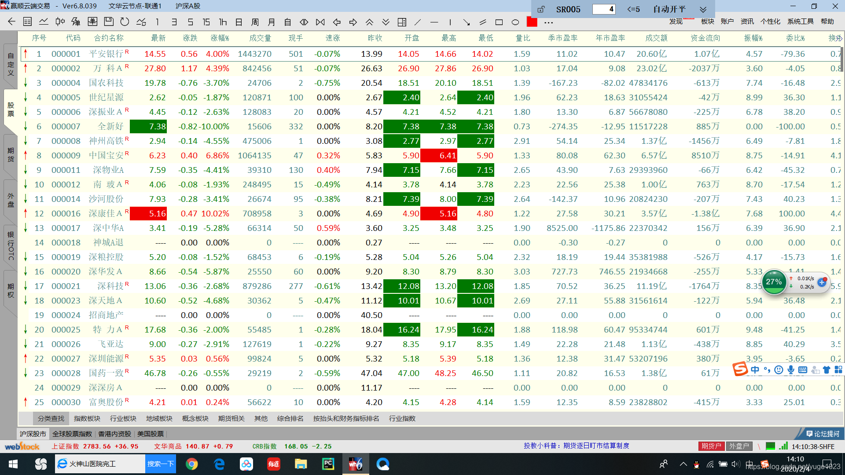Click the hollow left arrow icon
The image size is (845, 475).
pyautogui.click(x=337, y=22)
